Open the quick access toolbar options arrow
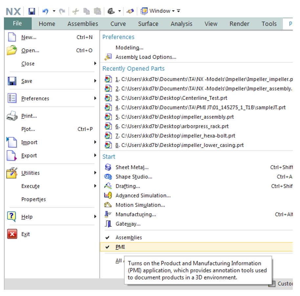300x296 pixels. (x=179, y=11)
